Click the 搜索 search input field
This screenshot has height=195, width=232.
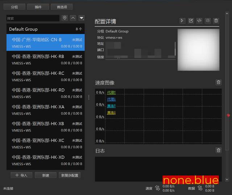[33, 18]
